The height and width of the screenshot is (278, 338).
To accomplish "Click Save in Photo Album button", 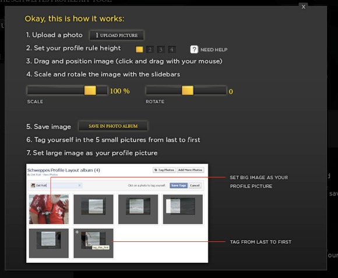I will coord(113,126).
